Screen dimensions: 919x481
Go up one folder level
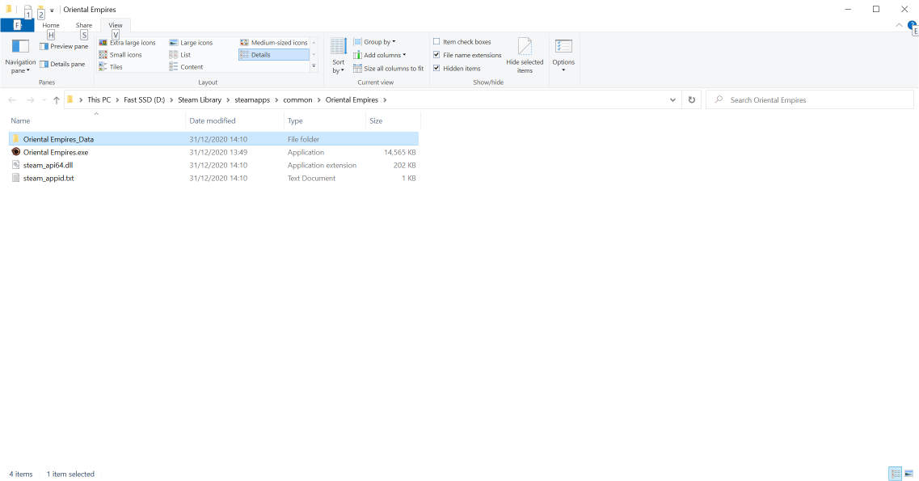click(x=57, y=100)
